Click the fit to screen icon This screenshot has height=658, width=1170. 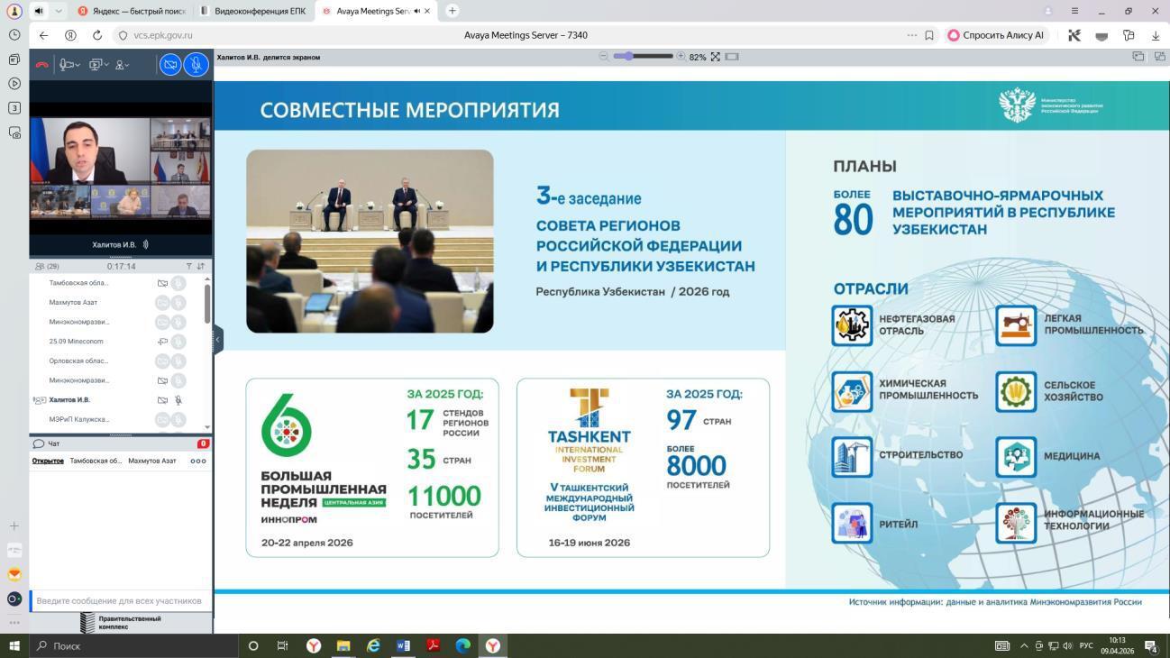(x=715, y=57)
